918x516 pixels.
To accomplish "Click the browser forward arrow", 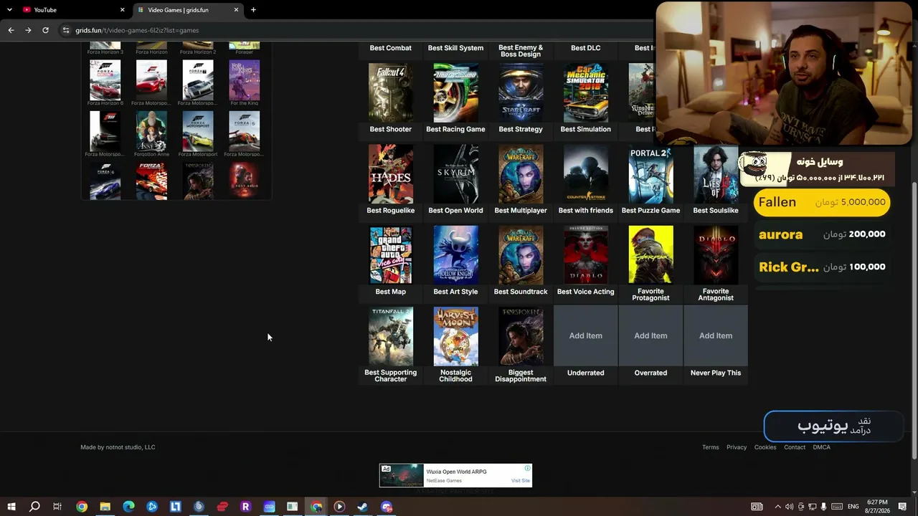I will coord(28,30).
